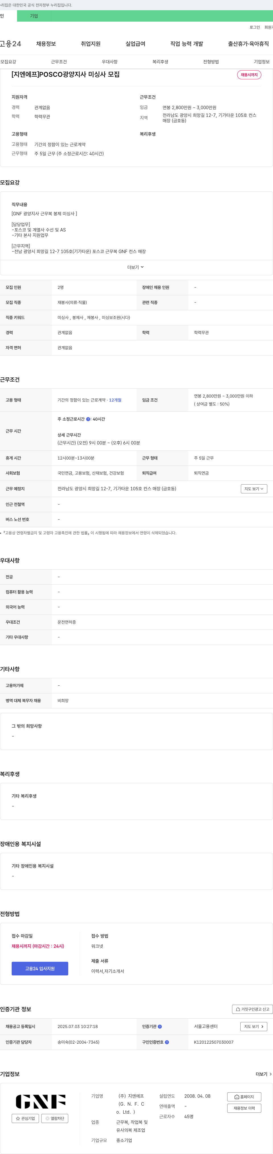Screen dimensions: 273x1154
Task: Click the 퇴직연금 퇴직급여 value
Action: [201, 473]
